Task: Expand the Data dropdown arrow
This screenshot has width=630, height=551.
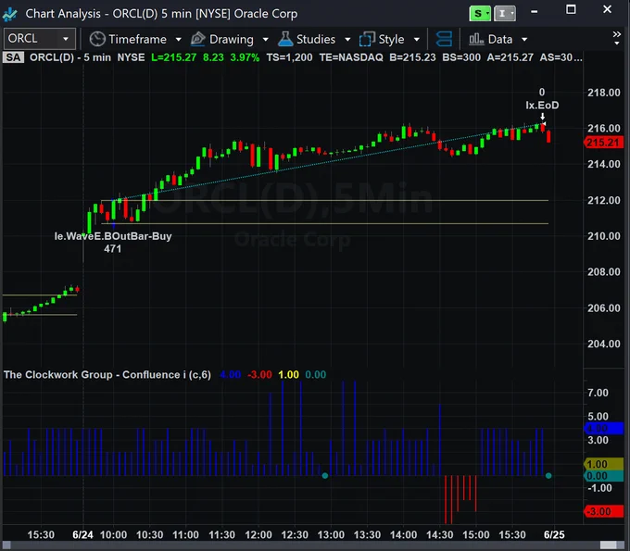Action: tap(524, 39)
